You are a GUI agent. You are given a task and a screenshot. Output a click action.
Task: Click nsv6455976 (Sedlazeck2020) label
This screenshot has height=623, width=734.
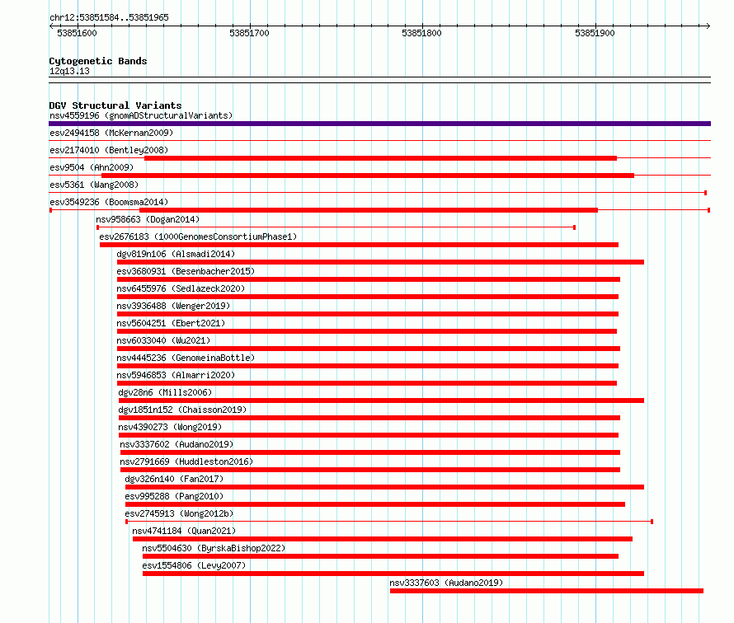tap(181, 288)
